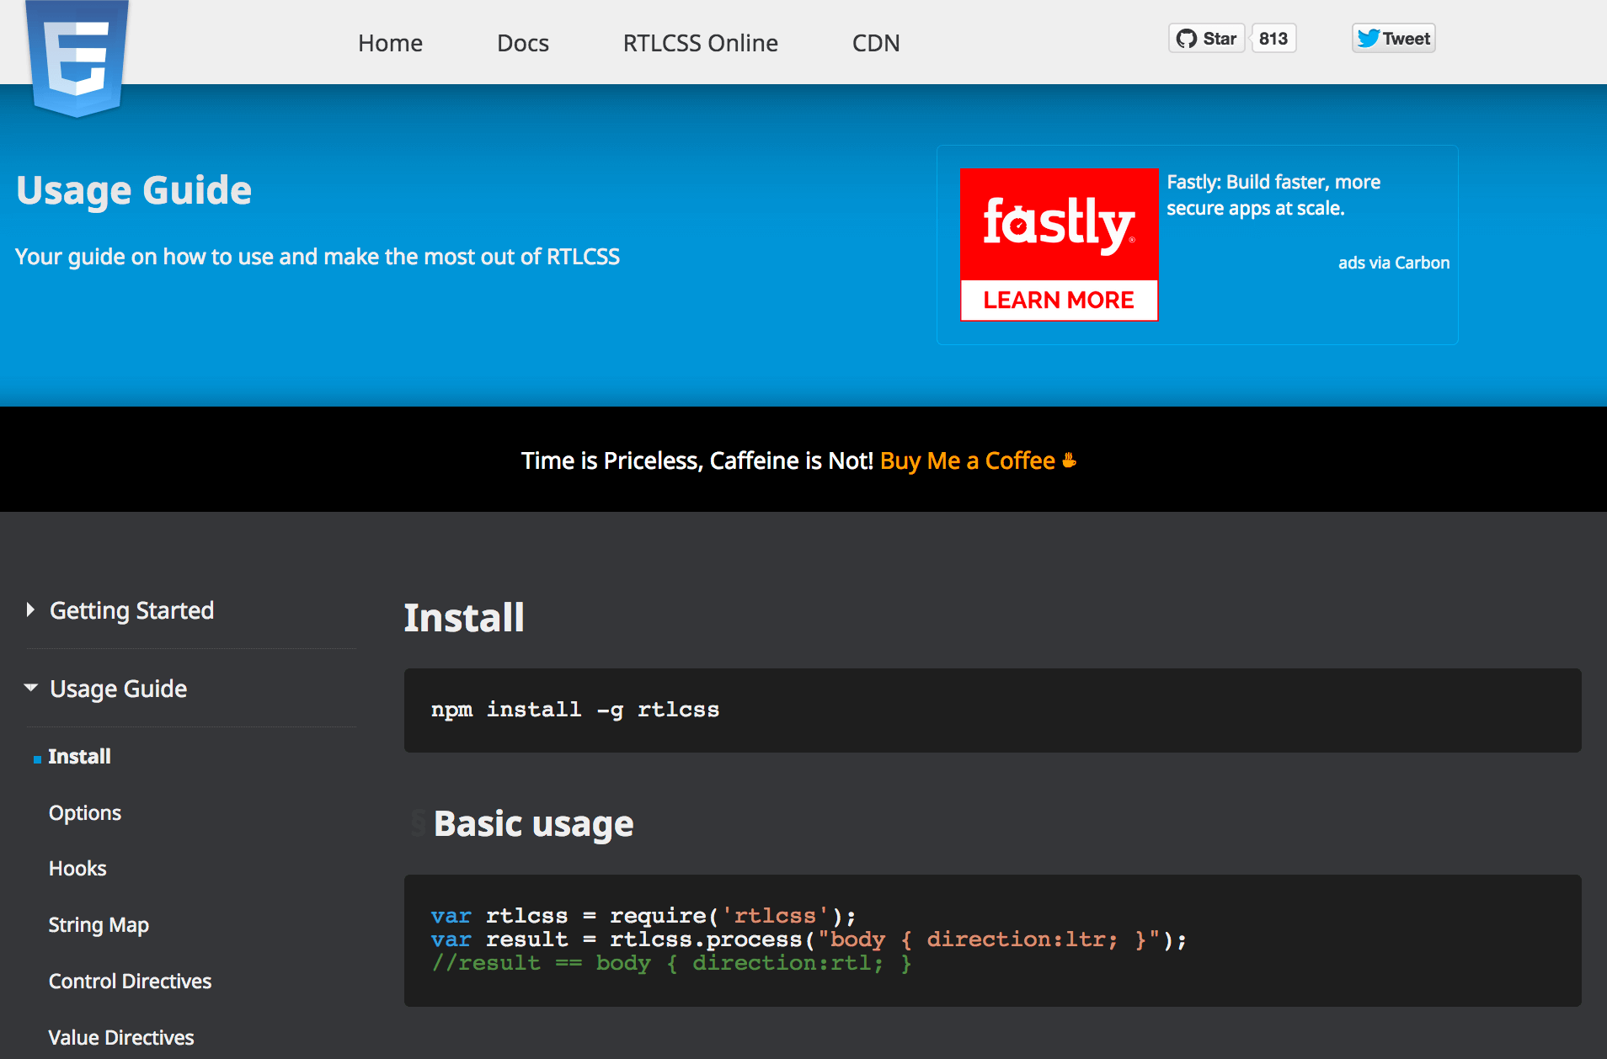Click the blue square marker beside Install
The width and height of the screenshot is (1607, 1059).
pyautogui.click(x=37, y=758)
